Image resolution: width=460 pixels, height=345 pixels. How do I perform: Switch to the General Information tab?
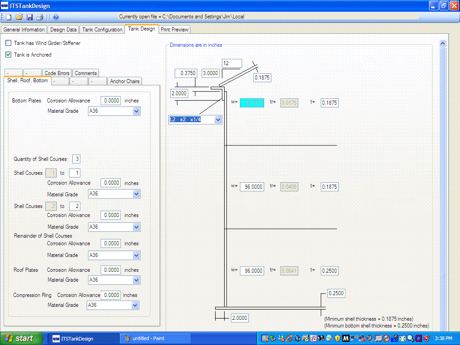click(x=24, y=30)
